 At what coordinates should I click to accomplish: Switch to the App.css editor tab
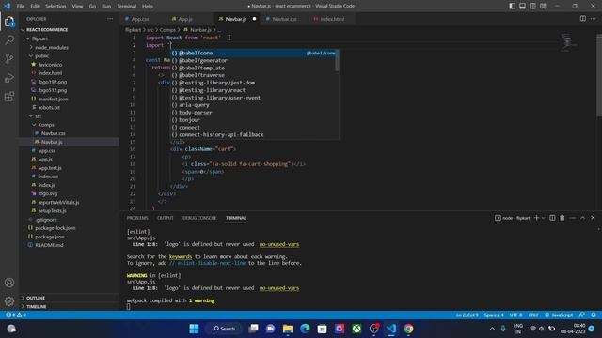pyautogui.click(x=140, y=19)
